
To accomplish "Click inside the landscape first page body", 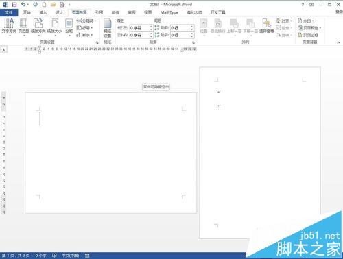I will pos(111,153).
